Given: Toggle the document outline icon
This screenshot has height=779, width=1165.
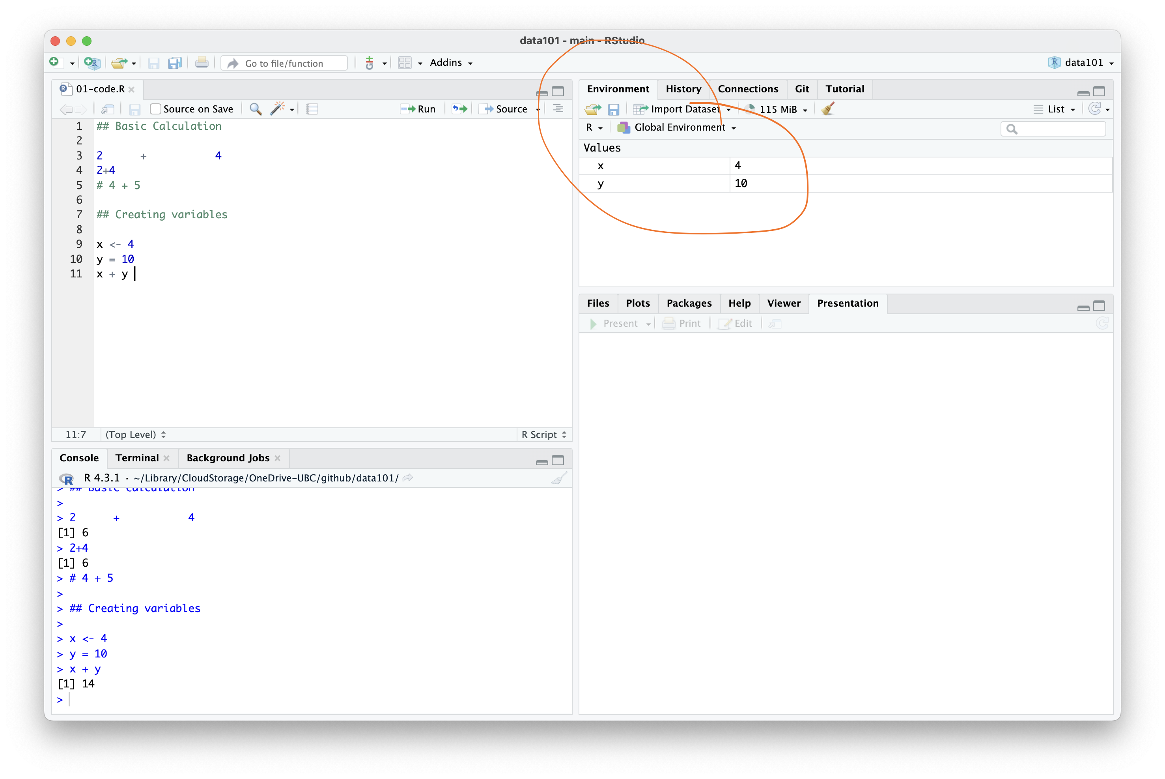Looking at the screenshot, I should [x=558, y=109].
